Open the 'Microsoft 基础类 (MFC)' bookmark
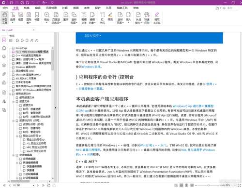 28,75
